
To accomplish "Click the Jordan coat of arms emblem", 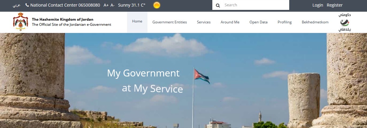I will point(20,22).
